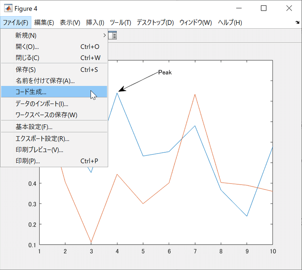Minimize the Figure 4 window
Screen dimensions: 302x270
[x=239, y=8]
